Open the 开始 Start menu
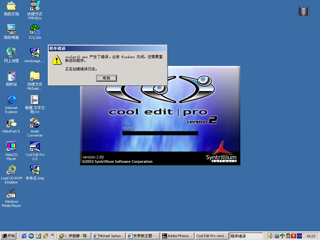 point(8,236)
